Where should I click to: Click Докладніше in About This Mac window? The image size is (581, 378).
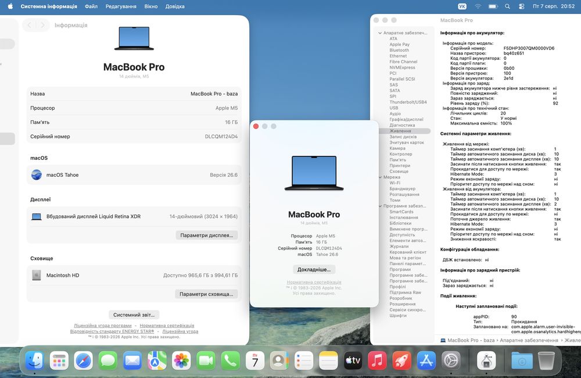pyautogui.click(x=314, y=269)
